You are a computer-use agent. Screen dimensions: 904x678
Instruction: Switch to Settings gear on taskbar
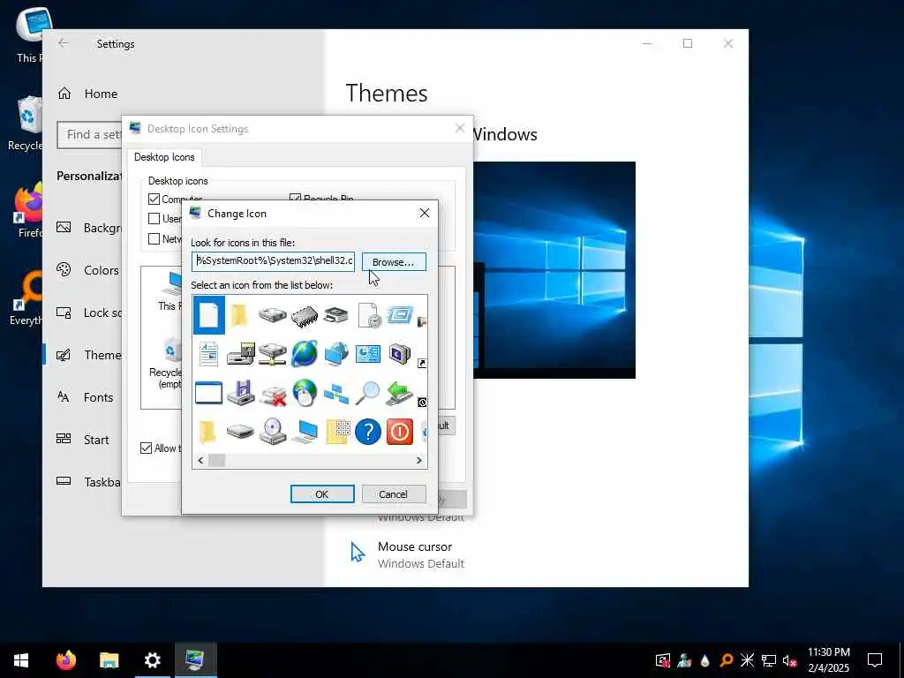click(152, 660)
